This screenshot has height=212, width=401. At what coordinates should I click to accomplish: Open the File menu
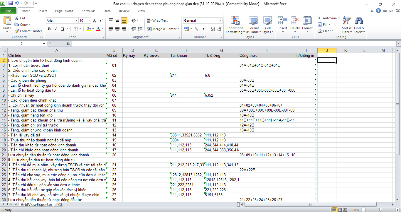click(9, 11)
